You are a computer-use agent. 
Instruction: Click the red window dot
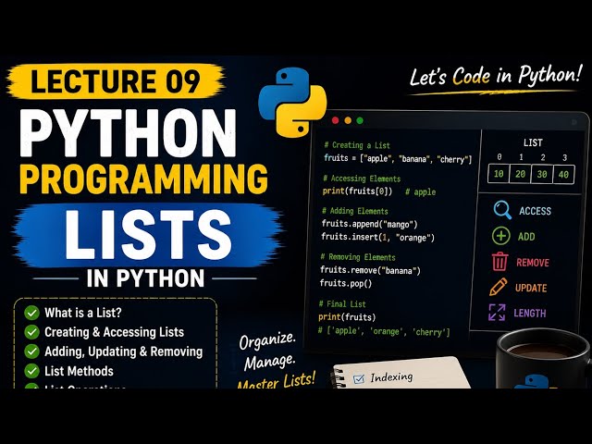click(x=335, y=120)
